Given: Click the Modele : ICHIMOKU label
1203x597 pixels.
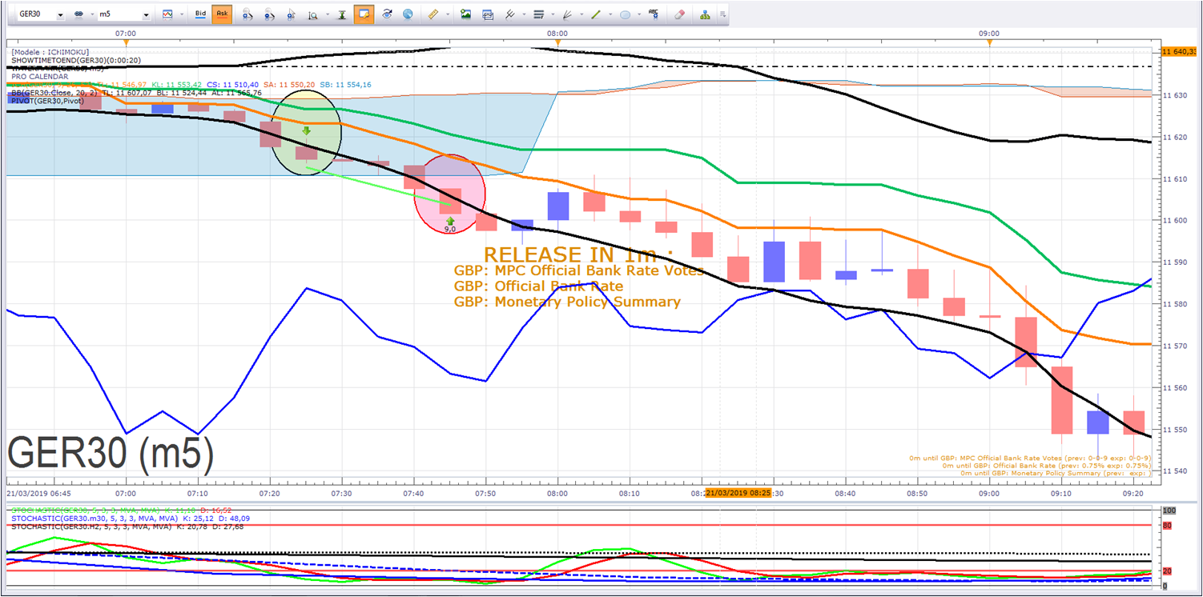Looking at the screenshot, I should point(50,52).
